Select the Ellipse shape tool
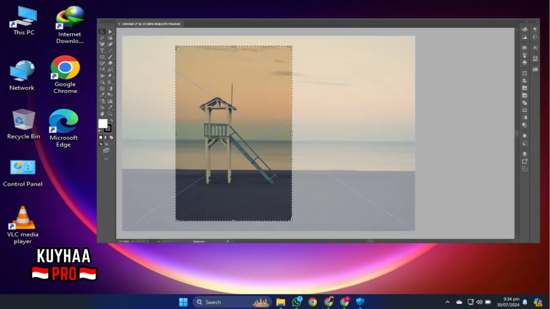Image resolution: width=550 pixels, height=309 pixels. click(102, 57)
